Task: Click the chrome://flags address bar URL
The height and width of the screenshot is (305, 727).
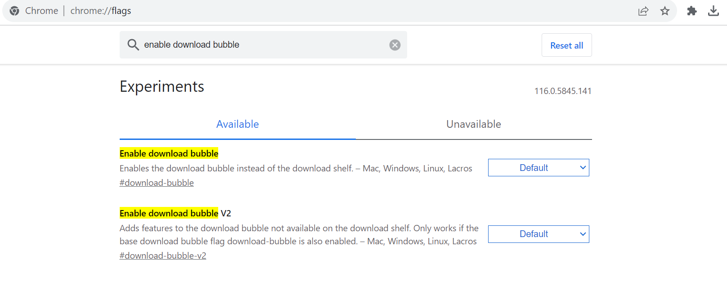Action: click(101, 11)
